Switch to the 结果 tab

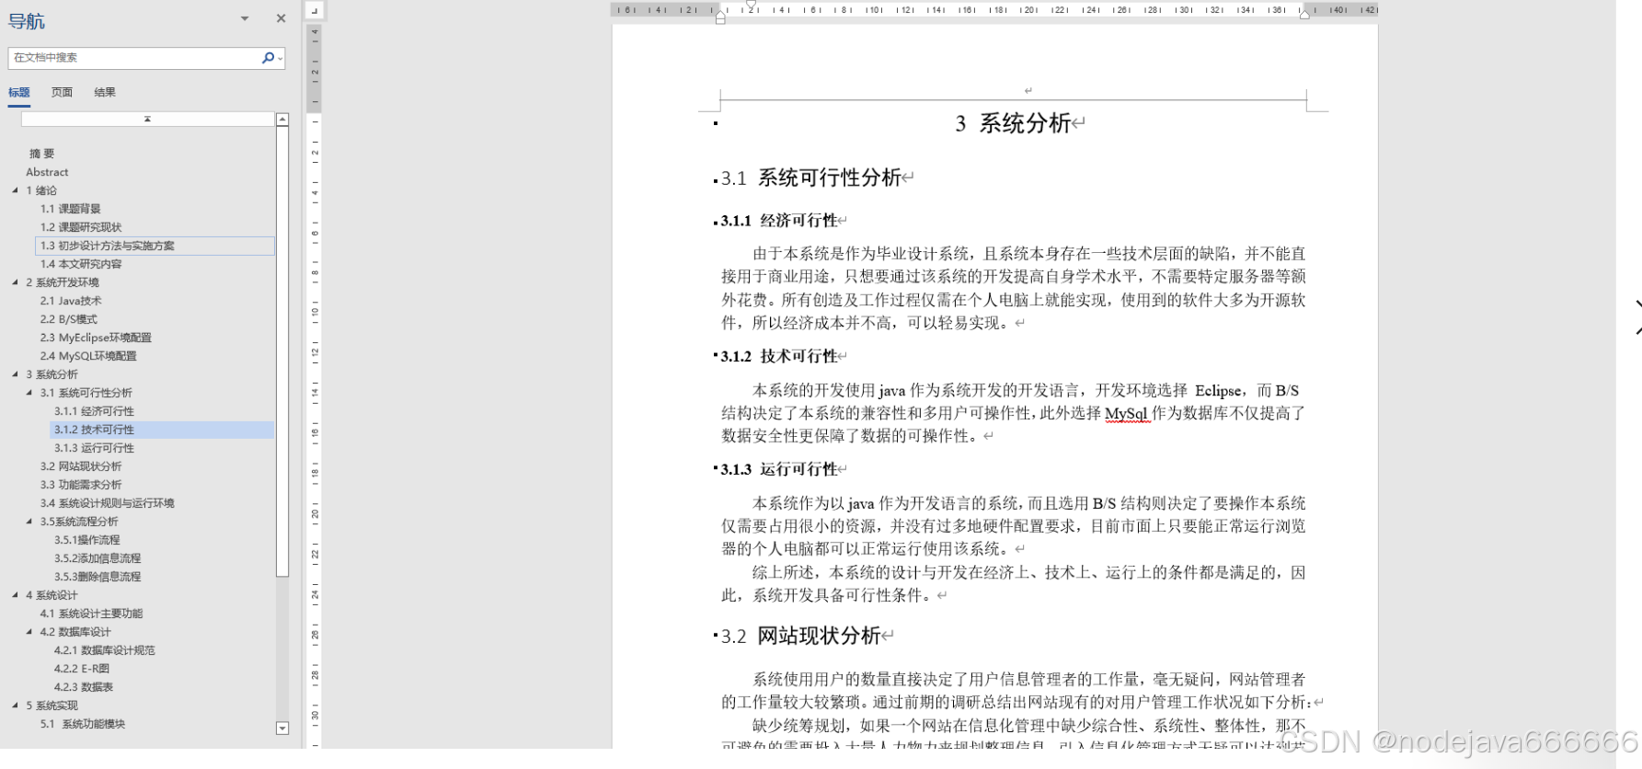pos(105,92)
